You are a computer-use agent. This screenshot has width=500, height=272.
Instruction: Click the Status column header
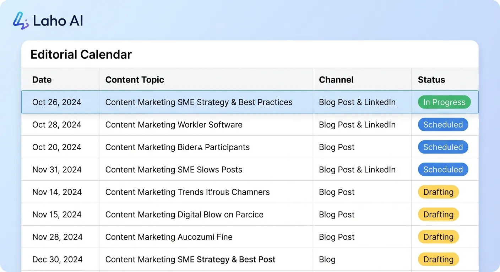tap(431, 80)
